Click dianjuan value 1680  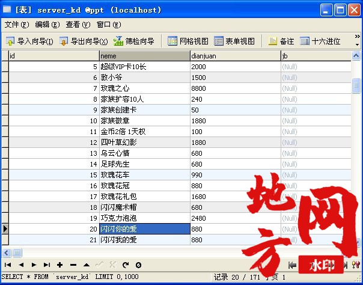tap(236, 197)
